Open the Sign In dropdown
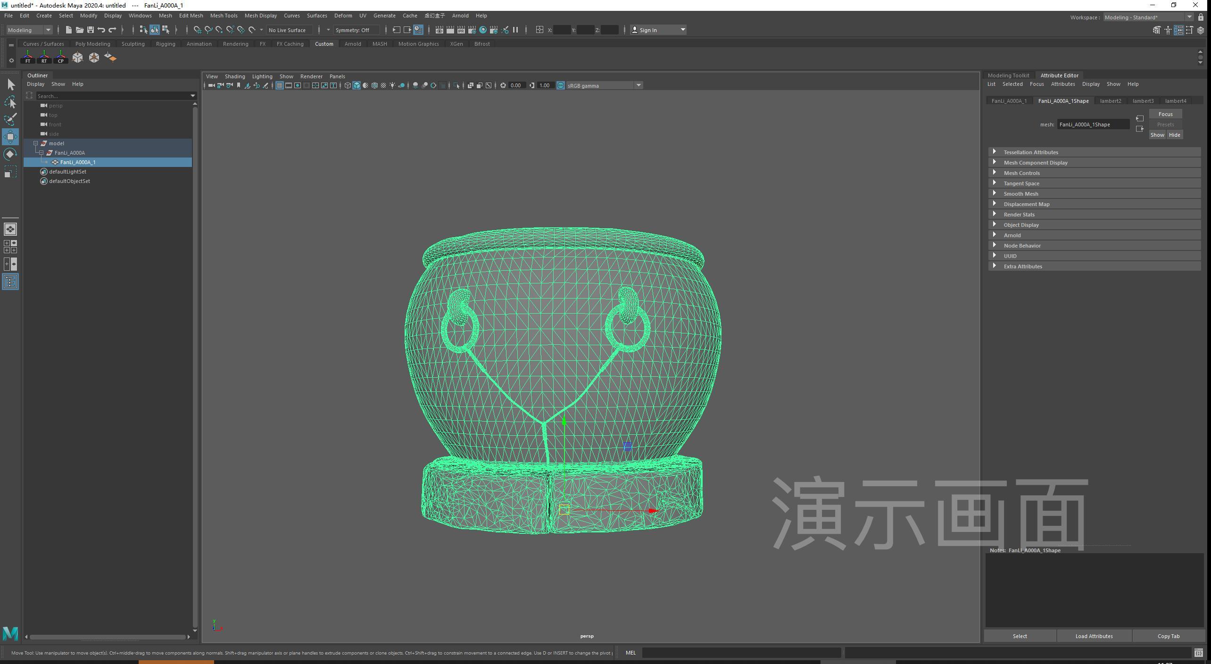Screen dimensions: 1211x664 658,30
